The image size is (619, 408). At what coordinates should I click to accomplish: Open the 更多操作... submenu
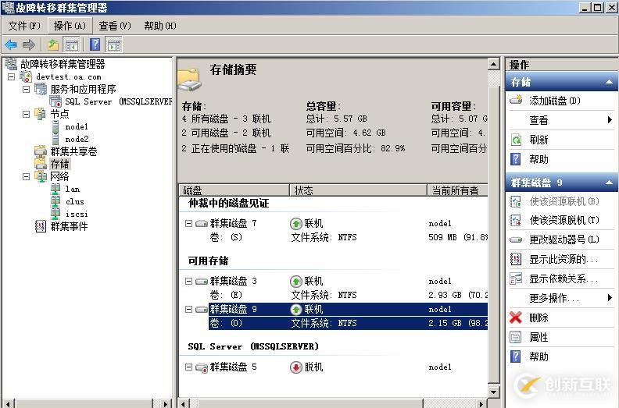click(561, 298)
